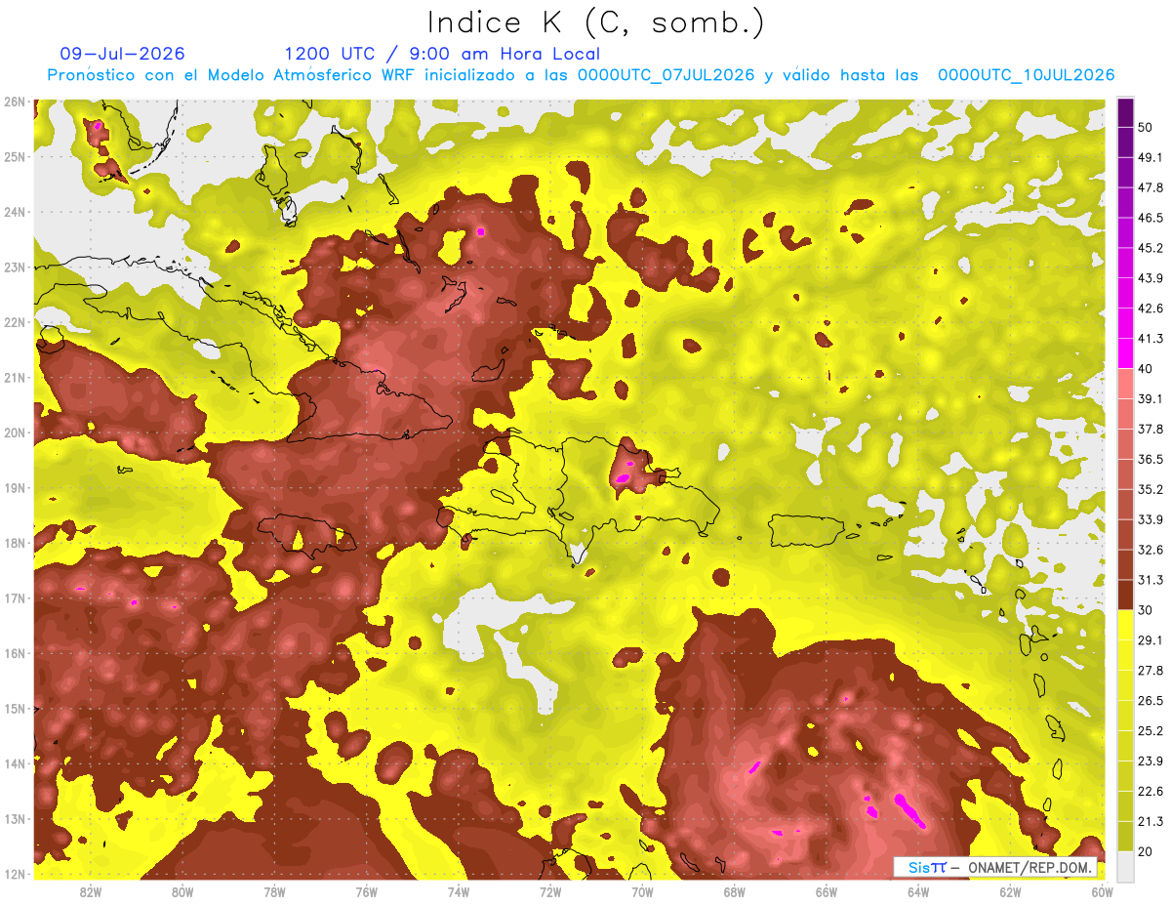This screenshot has width=1171, height=905.
Task: Click the legend value '23.9'
Action: [1150, 761]
